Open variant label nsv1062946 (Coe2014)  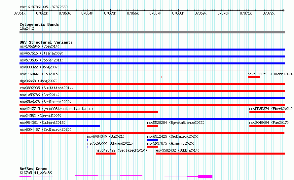pos(40,46)
